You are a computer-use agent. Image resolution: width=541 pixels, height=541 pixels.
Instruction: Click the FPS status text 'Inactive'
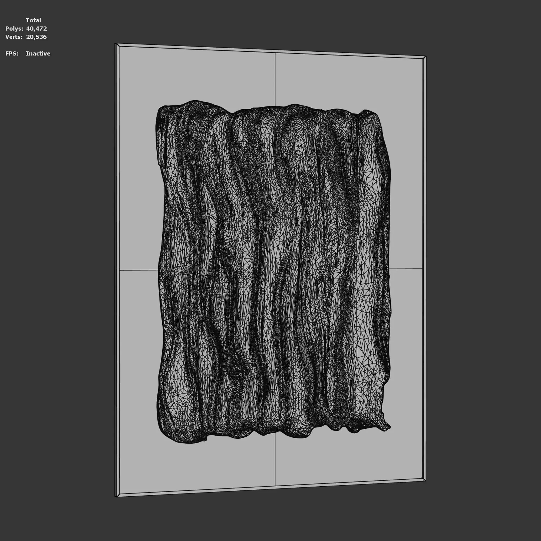point(38,54)
